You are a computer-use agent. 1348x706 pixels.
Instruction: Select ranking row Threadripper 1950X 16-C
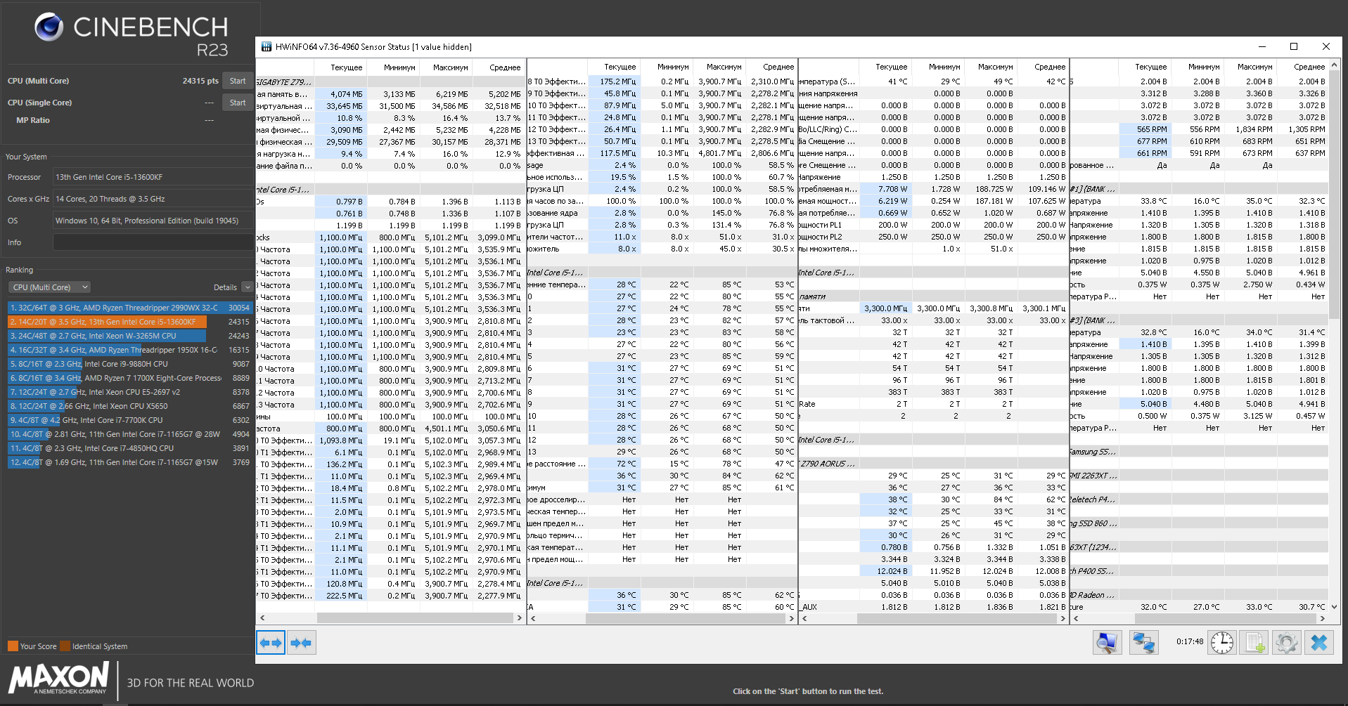coord(129,350)
